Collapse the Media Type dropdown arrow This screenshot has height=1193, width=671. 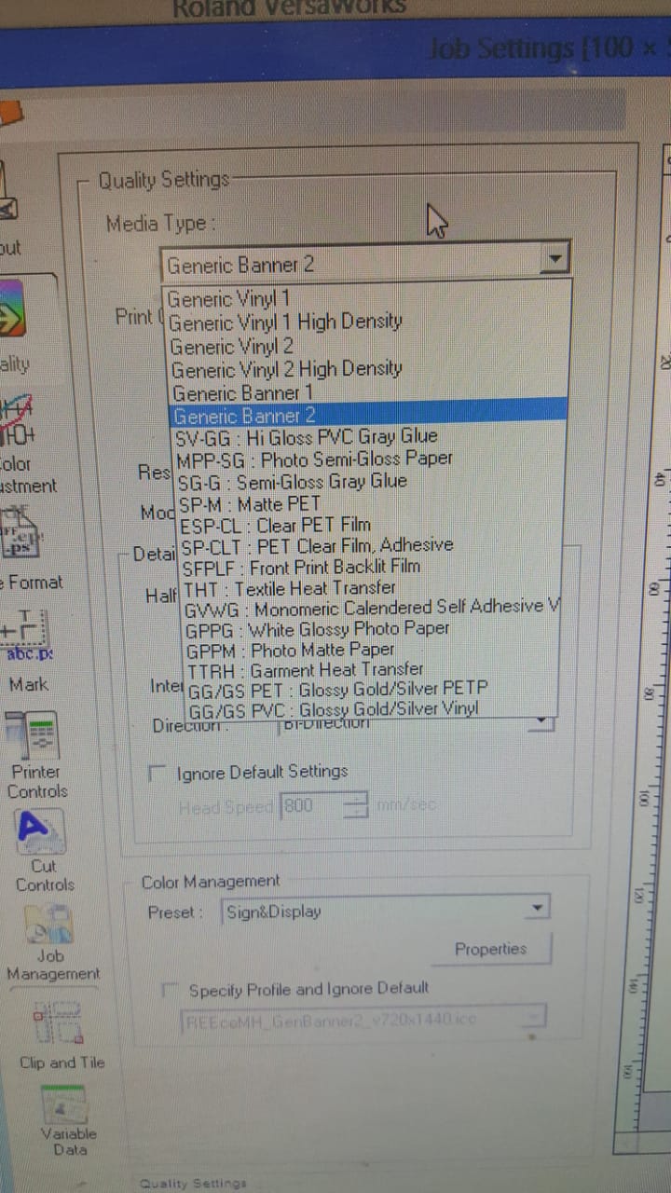(555, 258)
